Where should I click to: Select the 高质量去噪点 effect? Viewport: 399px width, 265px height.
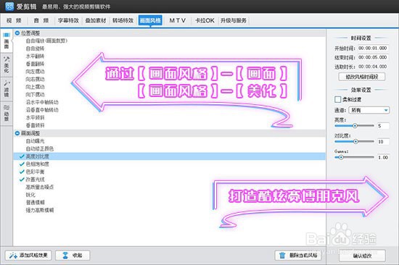[39, 187]
